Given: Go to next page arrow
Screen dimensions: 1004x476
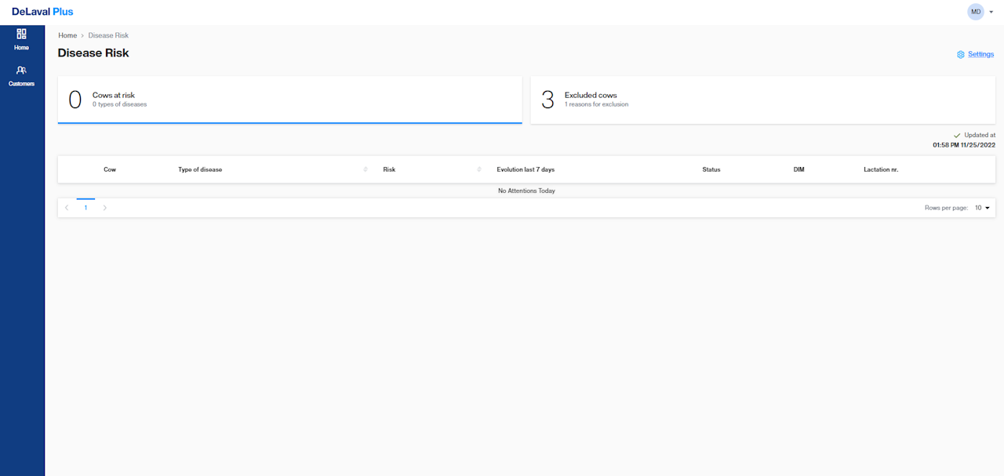Looking at the screenshot, I should [105, 208].
